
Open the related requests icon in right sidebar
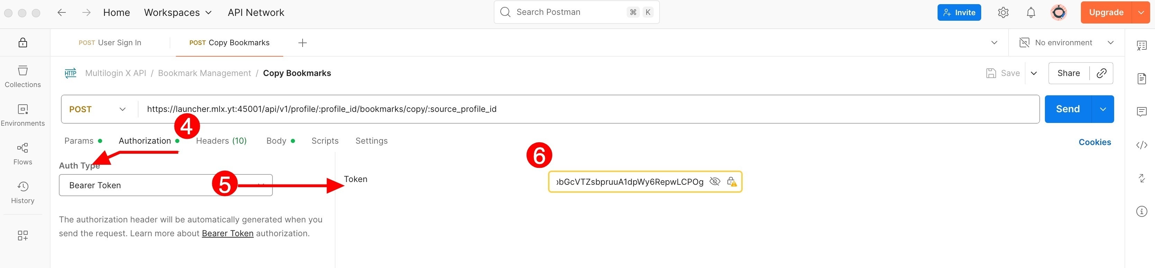click(x=1142, y=178)
